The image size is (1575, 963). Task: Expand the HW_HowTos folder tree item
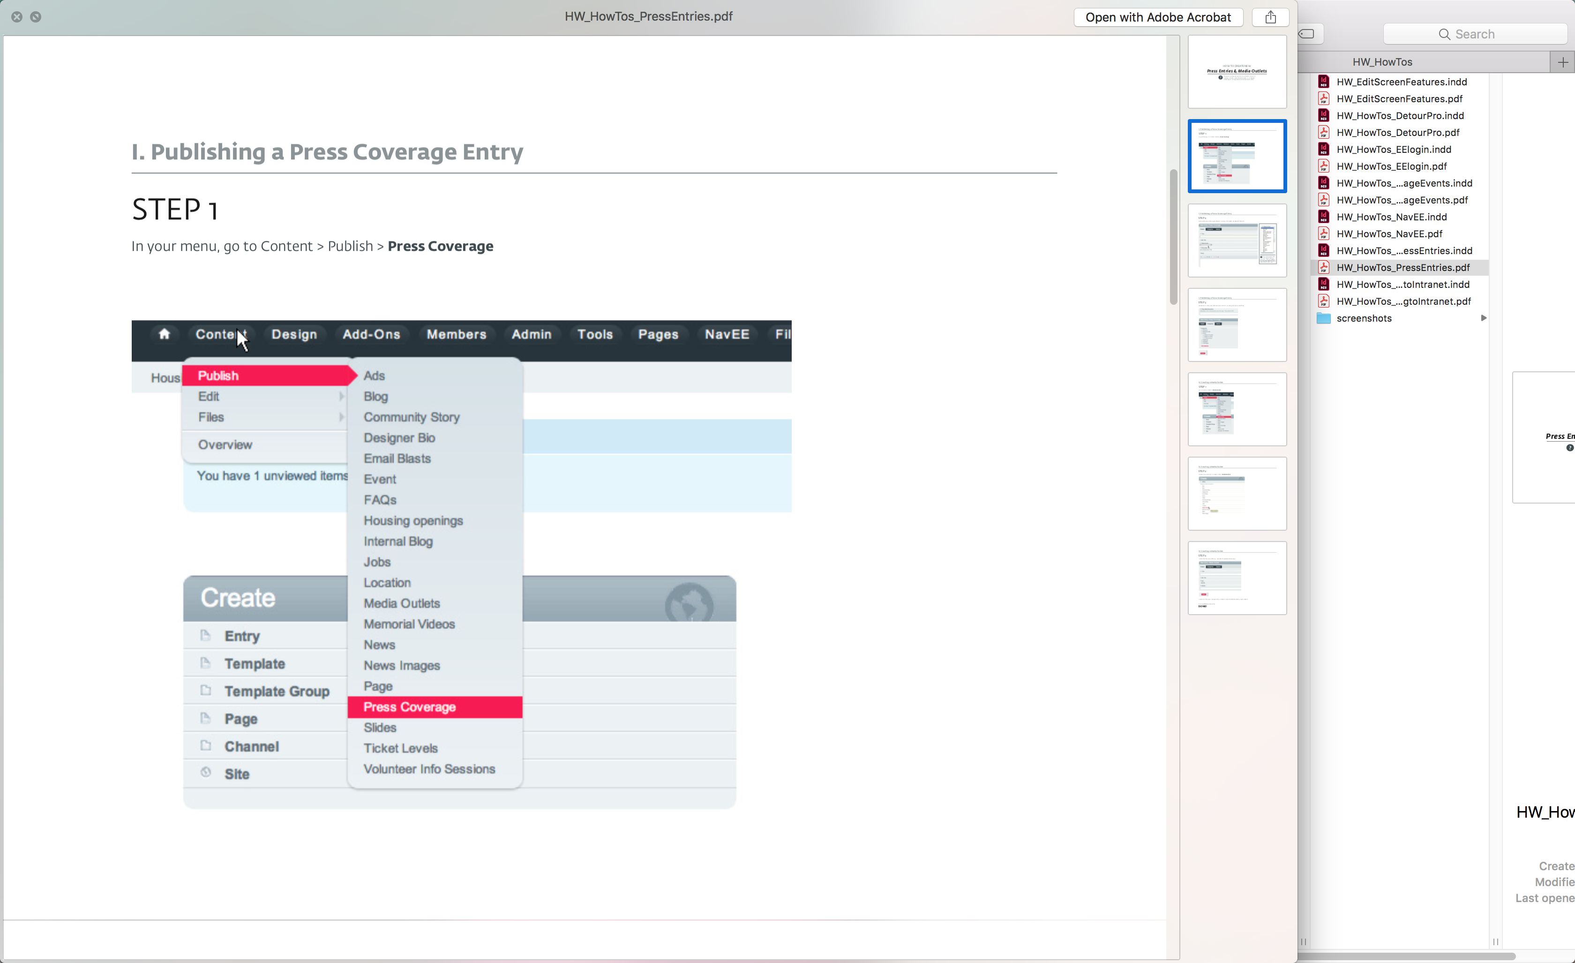(x=1381, y=62)
